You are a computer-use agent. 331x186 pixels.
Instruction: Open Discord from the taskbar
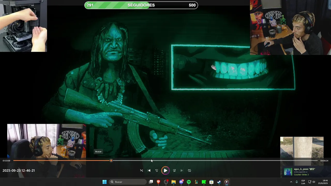tap(181, 182)
